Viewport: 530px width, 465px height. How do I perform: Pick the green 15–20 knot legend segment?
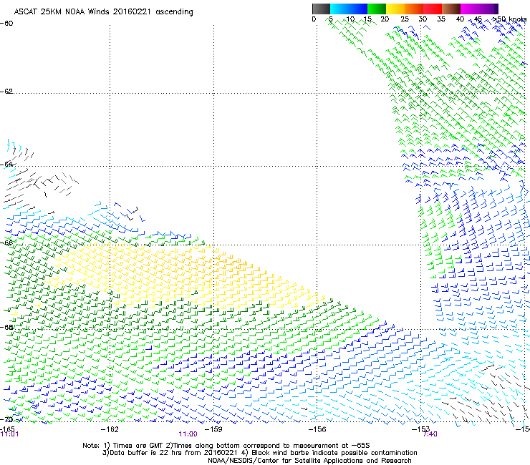pos(377,9)
